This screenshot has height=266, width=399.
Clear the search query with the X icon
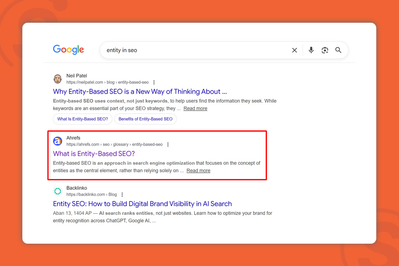point(294,50)
